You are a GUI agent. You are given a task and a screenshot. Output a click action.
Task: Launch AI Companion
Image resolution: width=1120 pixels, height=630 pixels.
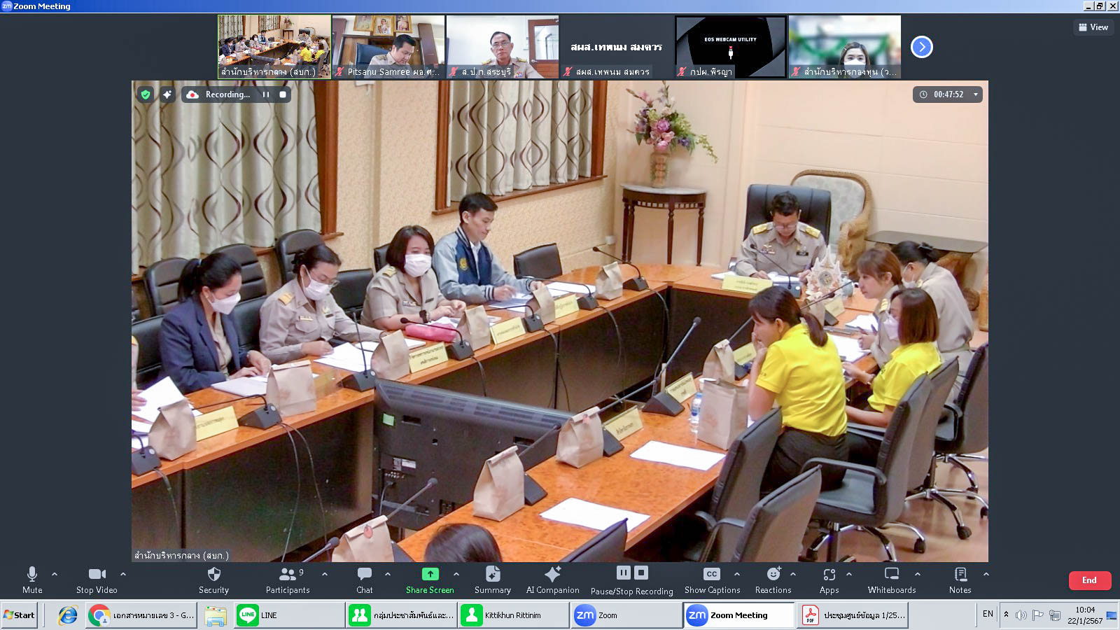(553, 580)
